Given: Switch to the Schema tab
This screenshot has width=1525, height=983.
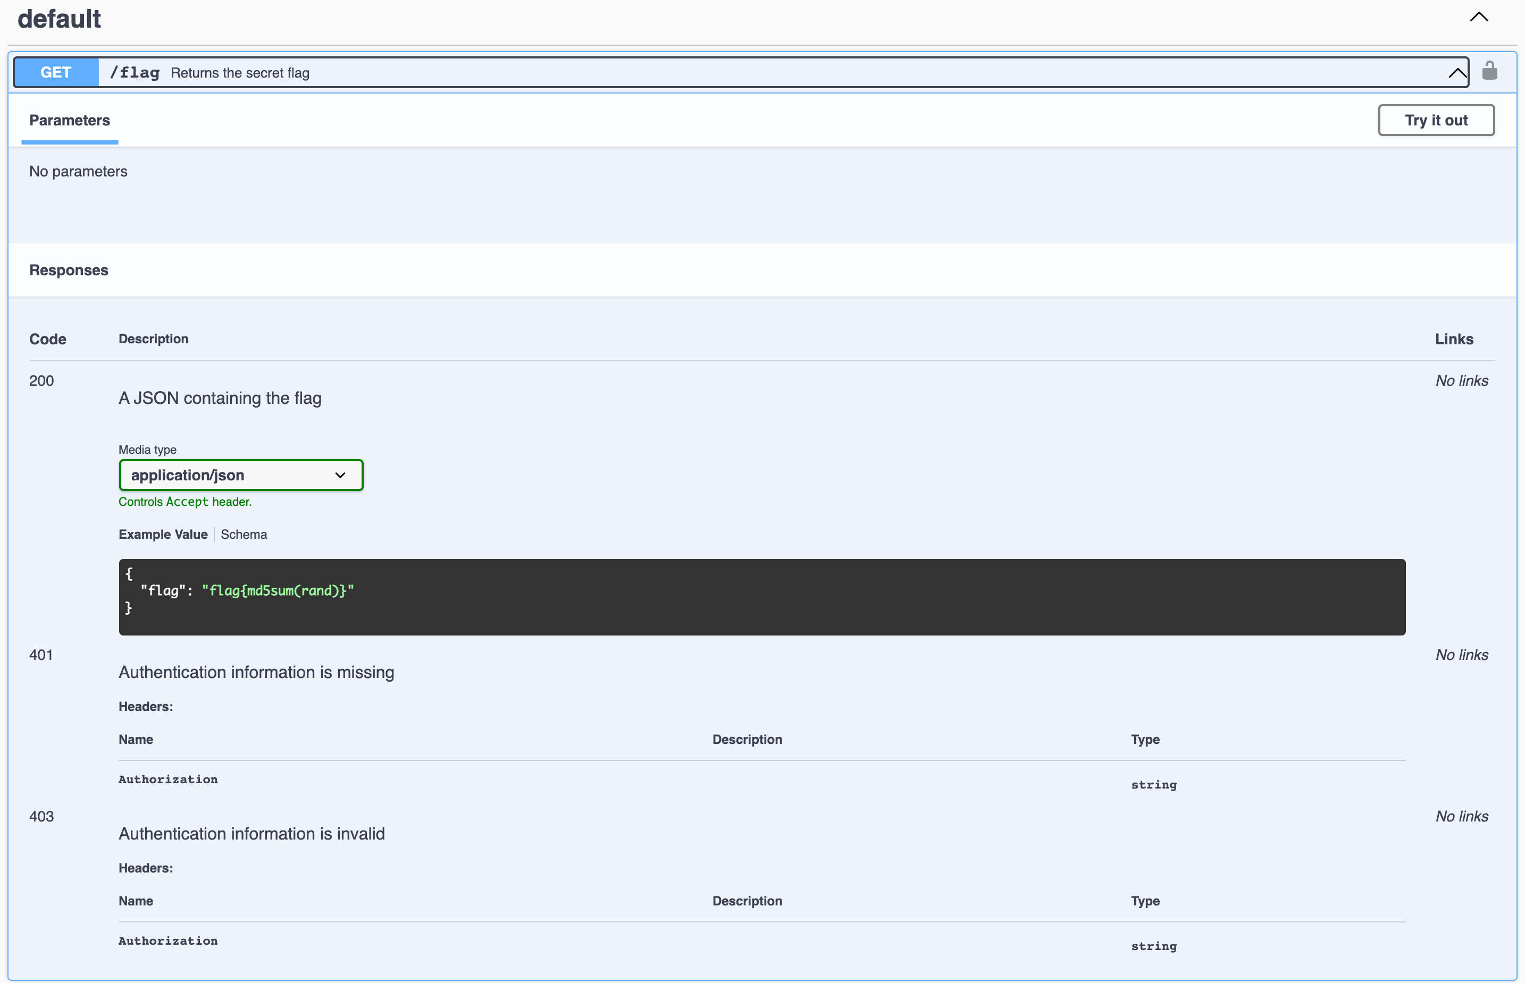Looking at the screenshot, I should pos(244,534).
